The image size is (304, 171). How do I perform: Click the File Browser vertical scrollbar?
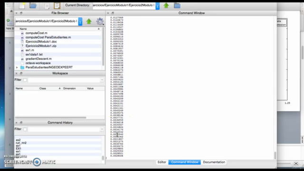click(x=103, y=47)
